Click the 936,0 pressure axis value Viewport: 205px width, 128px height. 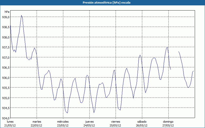pyautogui.click(x=6, y=78)
